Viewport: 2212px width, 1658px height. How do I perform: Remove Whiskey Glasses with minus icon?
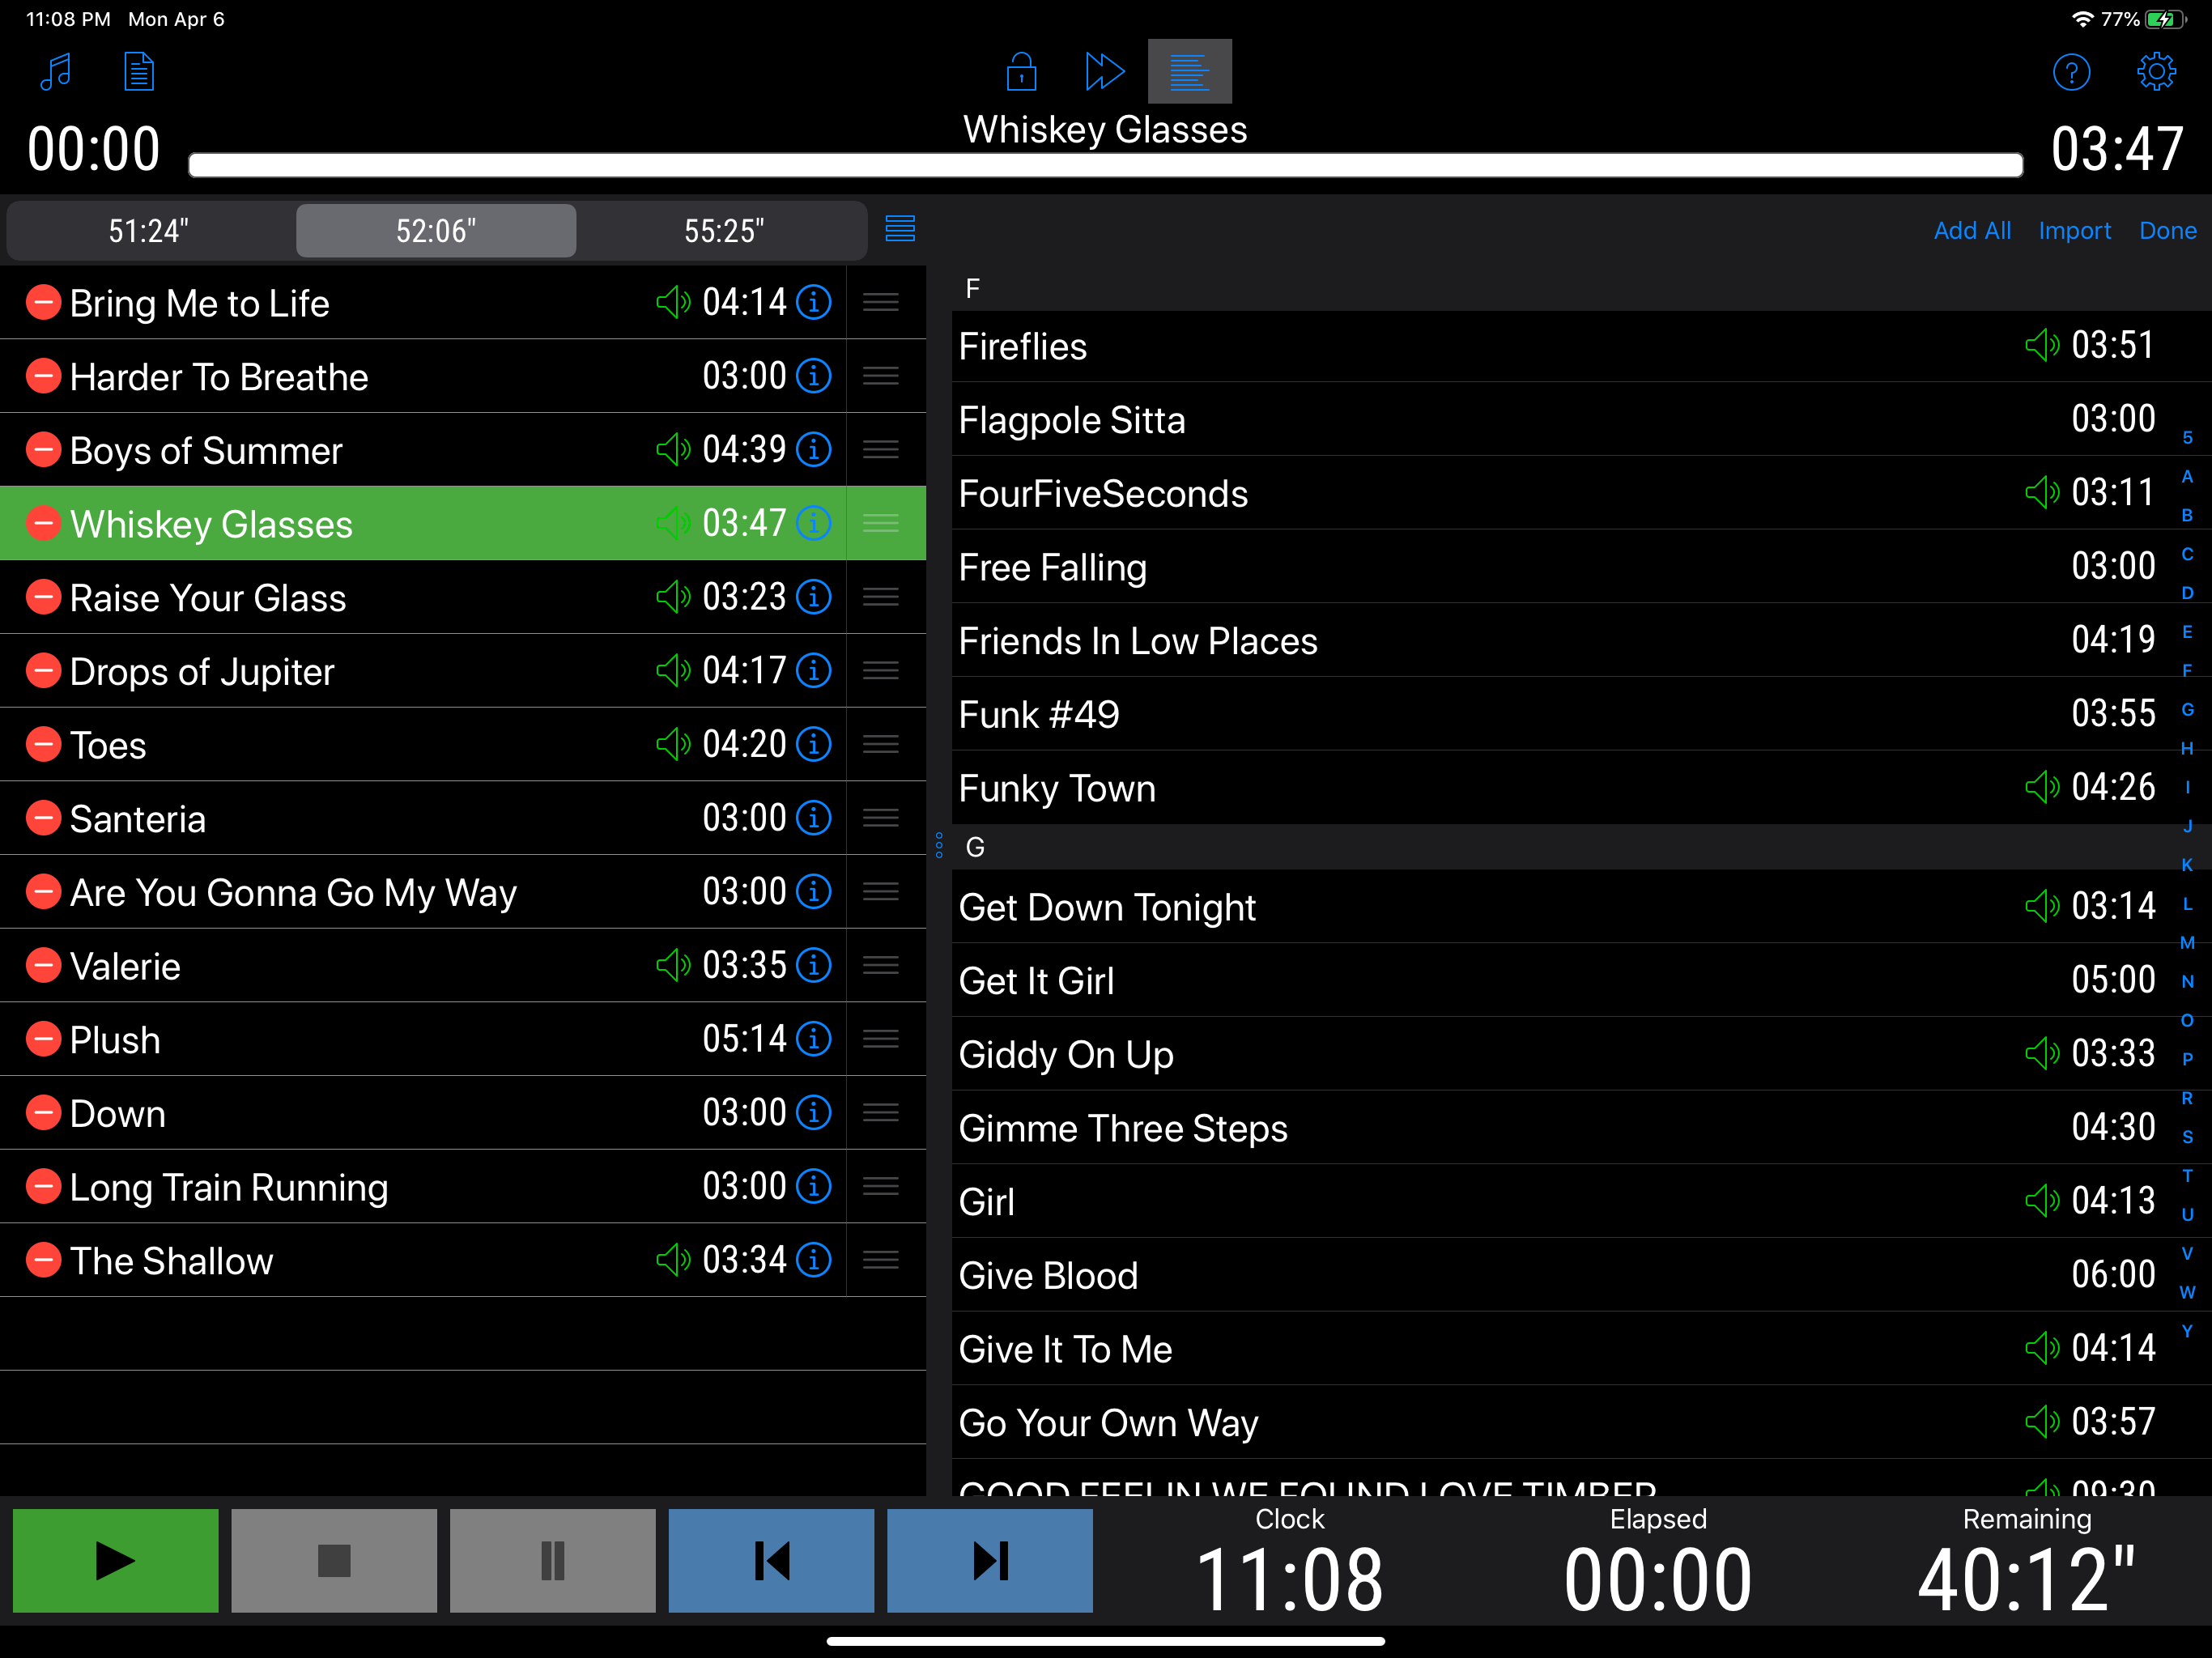43,523
